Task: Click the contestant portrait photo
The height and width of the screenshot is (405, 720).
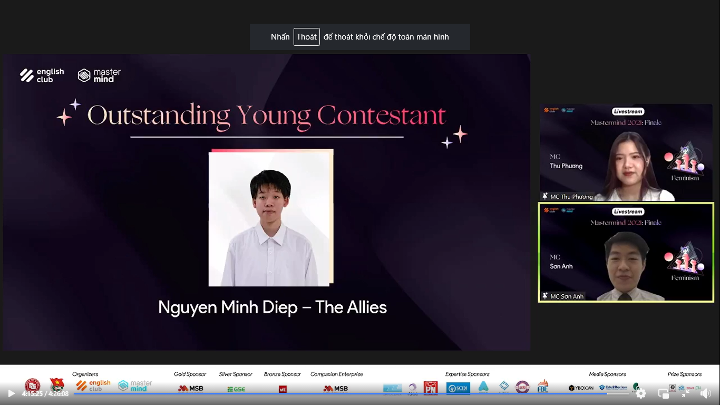Action: (270, 218)
